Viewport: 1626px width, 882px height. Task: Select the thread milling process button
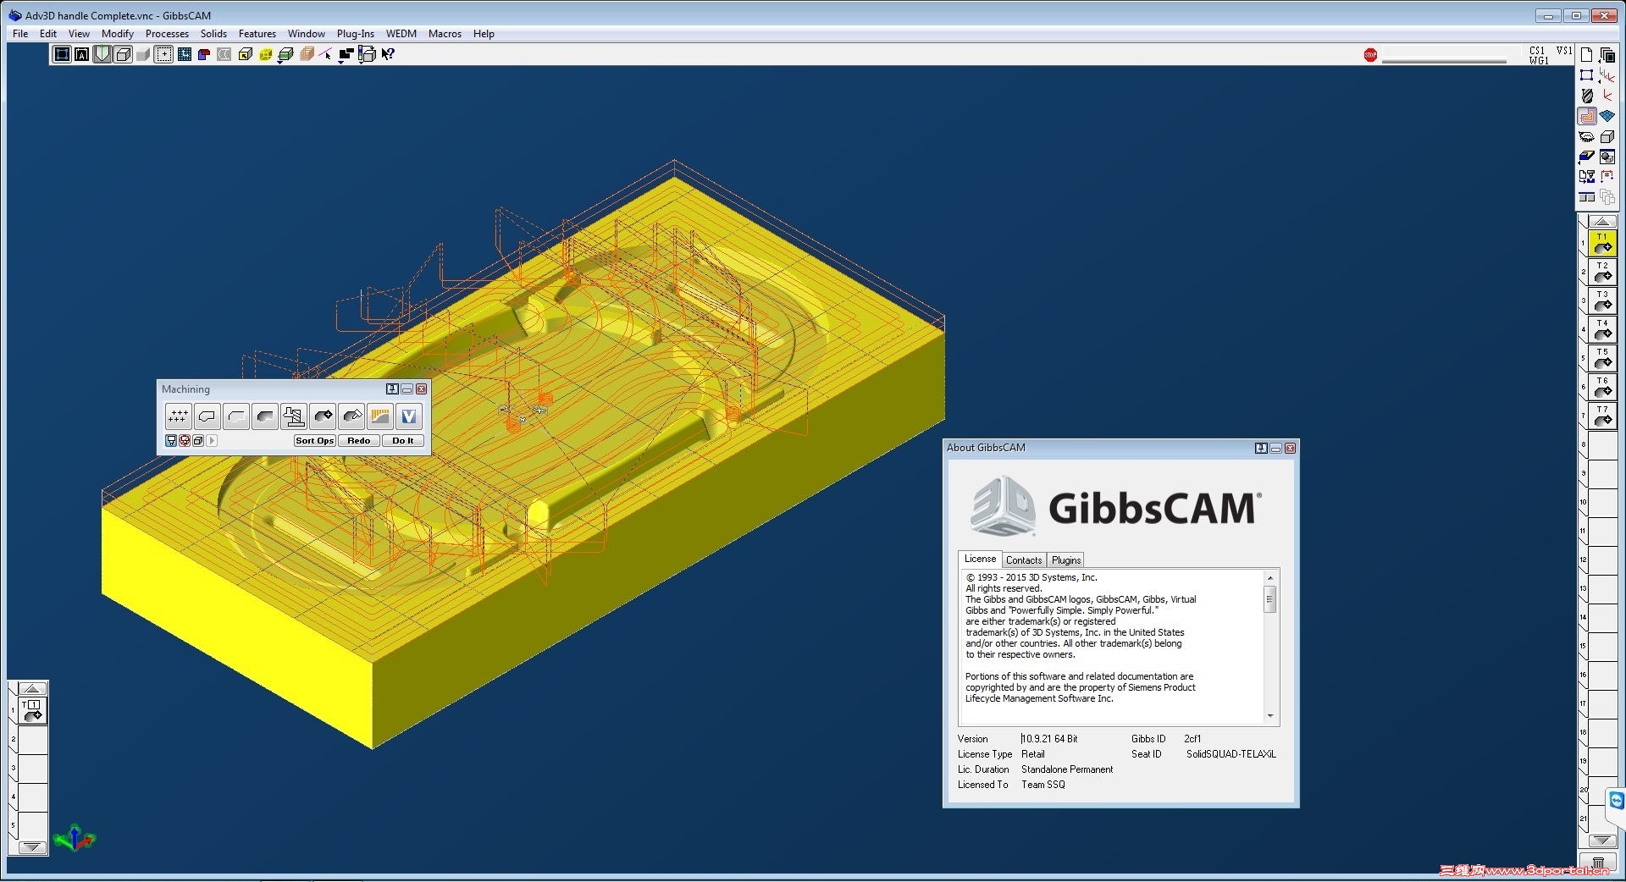(x=294, y=416)
